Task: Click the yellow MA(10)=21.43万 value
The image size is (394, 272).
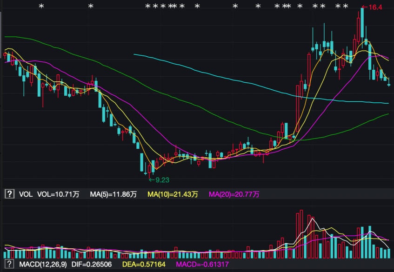Action: (173, 194)
